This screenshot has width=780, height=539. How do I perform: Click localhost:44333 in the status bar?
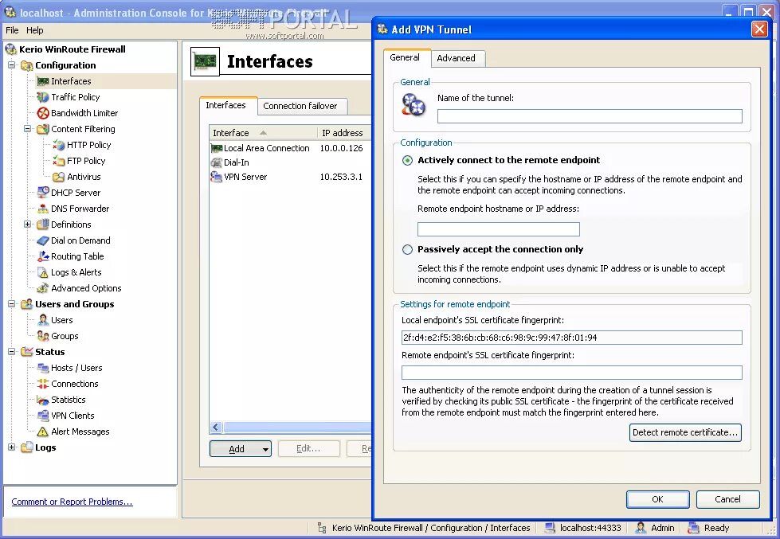pyautogui.click(x=590, y=528)
